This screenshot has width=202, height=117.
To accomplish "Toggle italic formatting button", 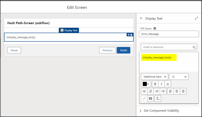I will click(x=161, y=84).
